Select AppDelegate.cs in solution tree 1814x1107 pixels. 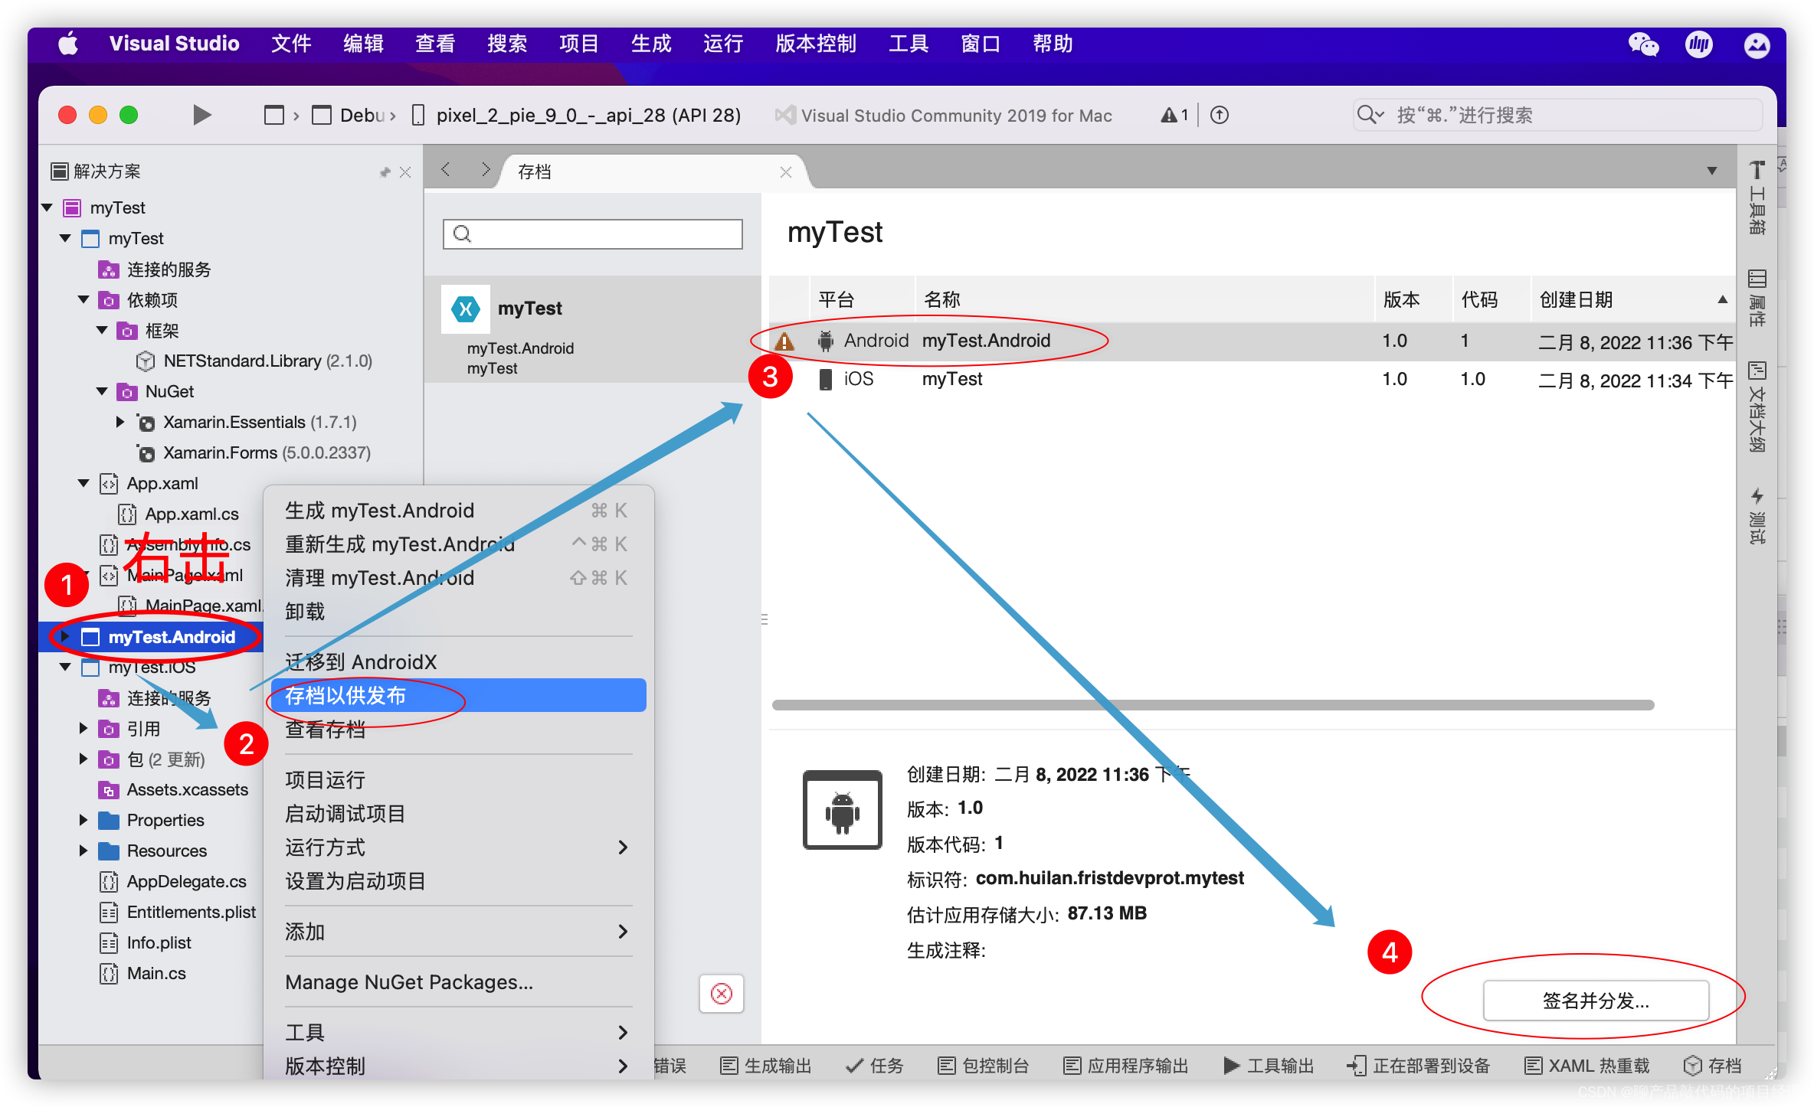[x=186, y=881]
